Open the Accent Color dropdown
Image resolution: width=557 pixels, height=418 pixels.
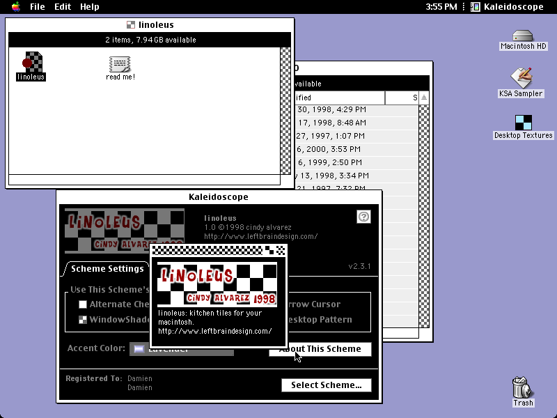(182, 349)
